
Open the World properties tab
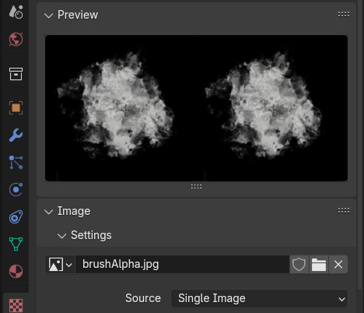tap(16, 39)
